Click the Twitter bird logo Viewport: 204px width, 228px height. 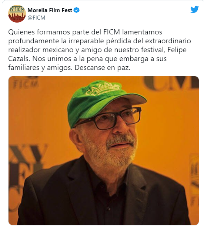tap(194, 10)
